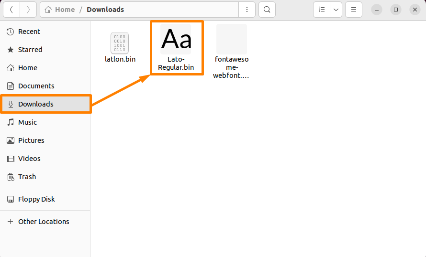
Task: Open Trash in the sidebar
Action: pyautogui.click(x=45, y=177)
